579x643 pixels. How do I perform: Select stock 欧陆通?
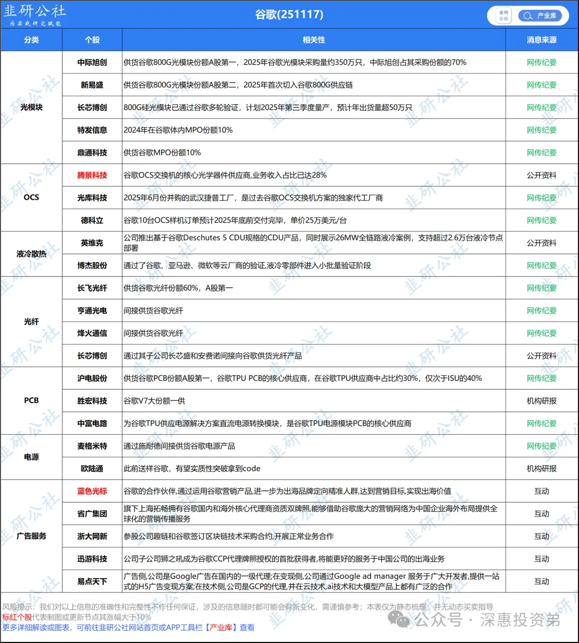92,469
